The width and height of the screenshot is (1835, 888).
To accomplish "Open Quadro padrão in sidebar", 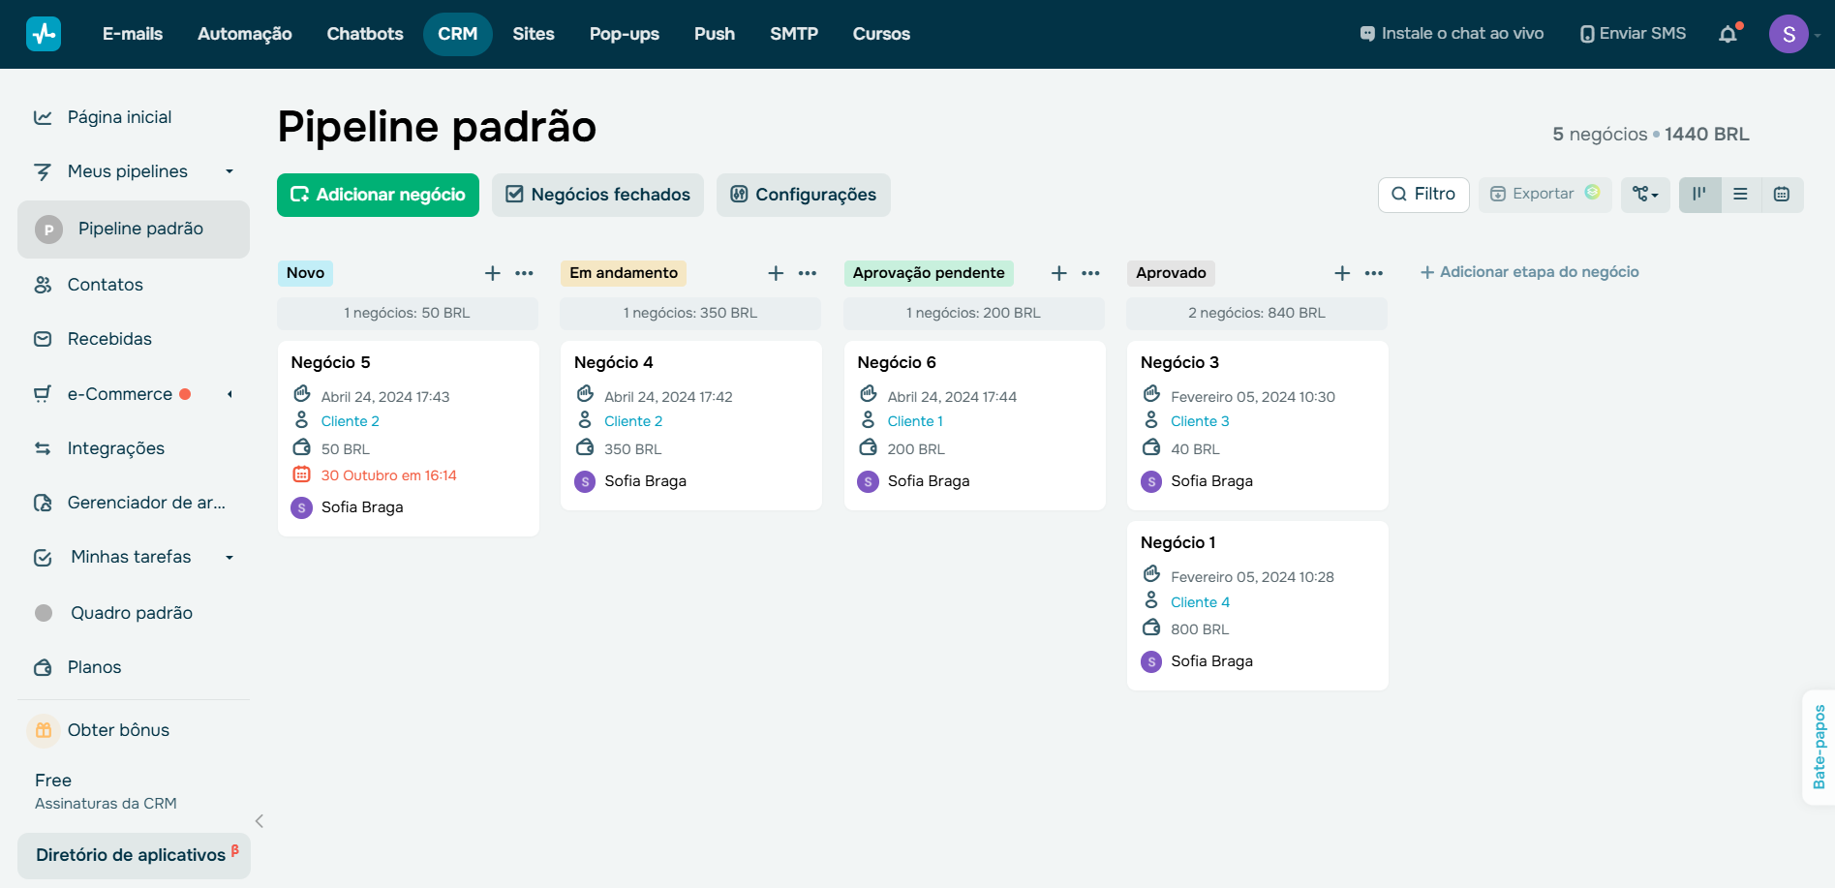I will 132,613.
